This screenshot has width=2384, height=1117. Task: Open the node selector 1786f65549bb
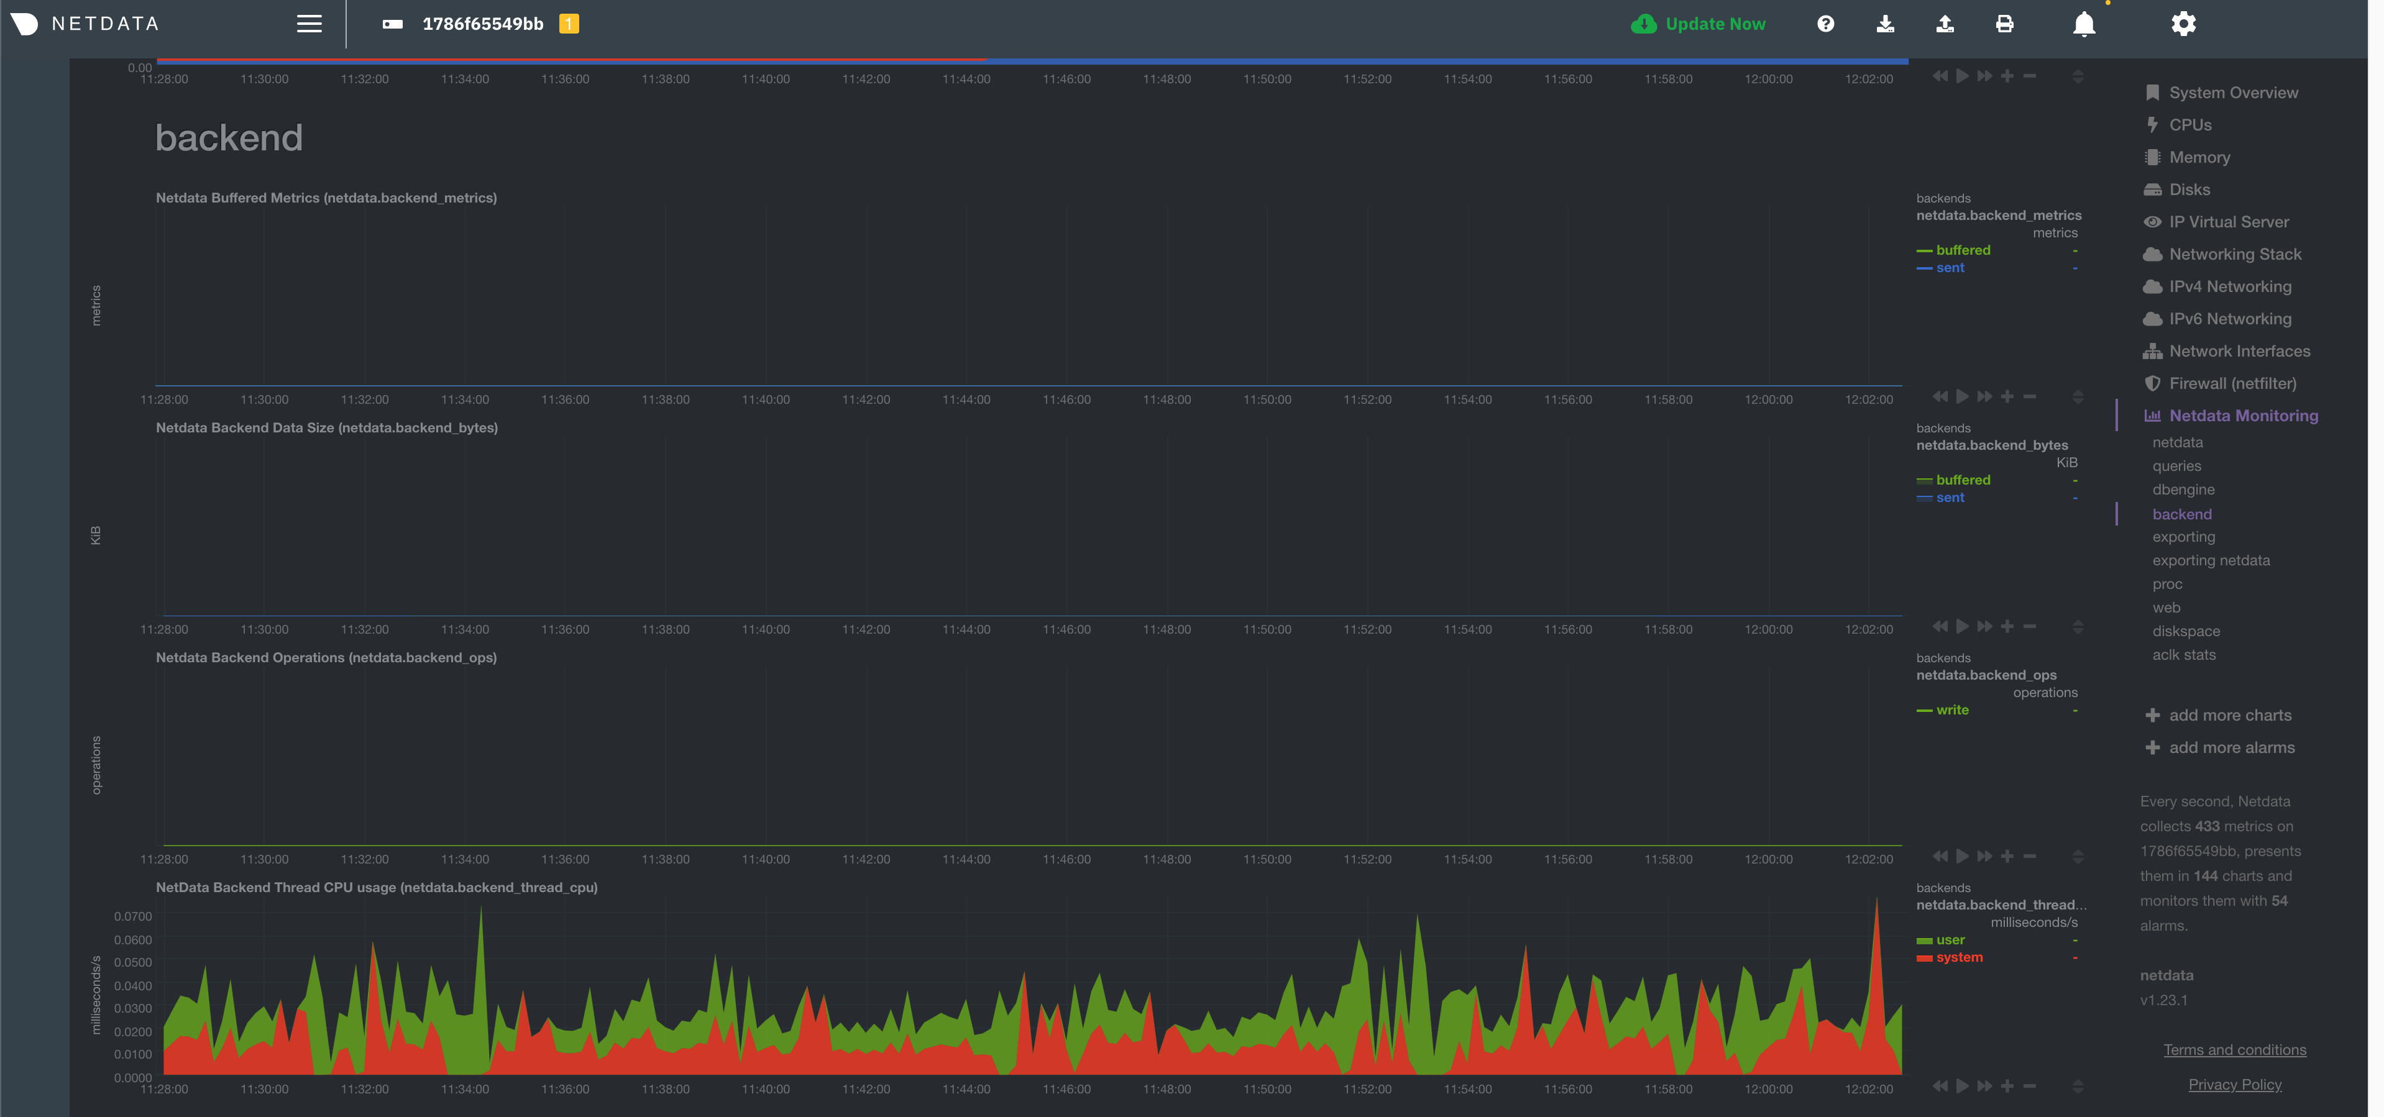tap(482, 24)
